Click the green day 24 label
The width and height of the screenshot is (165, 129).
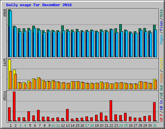point(121,125)
